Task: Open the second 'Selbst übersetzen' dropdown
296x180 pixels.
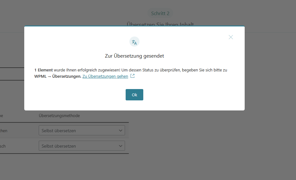Action: pos(82,146)
